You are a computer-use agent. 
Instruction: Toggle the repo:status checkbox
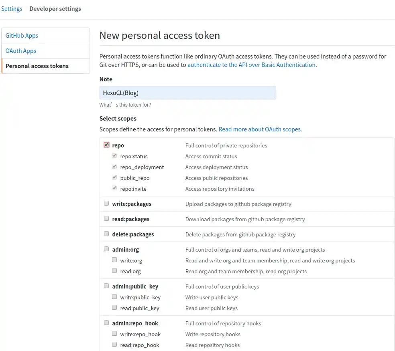[114, 155]
